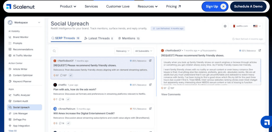Open Keyword Planner tool
Viewport: 272px width, 132px height.
coord(22,81)
